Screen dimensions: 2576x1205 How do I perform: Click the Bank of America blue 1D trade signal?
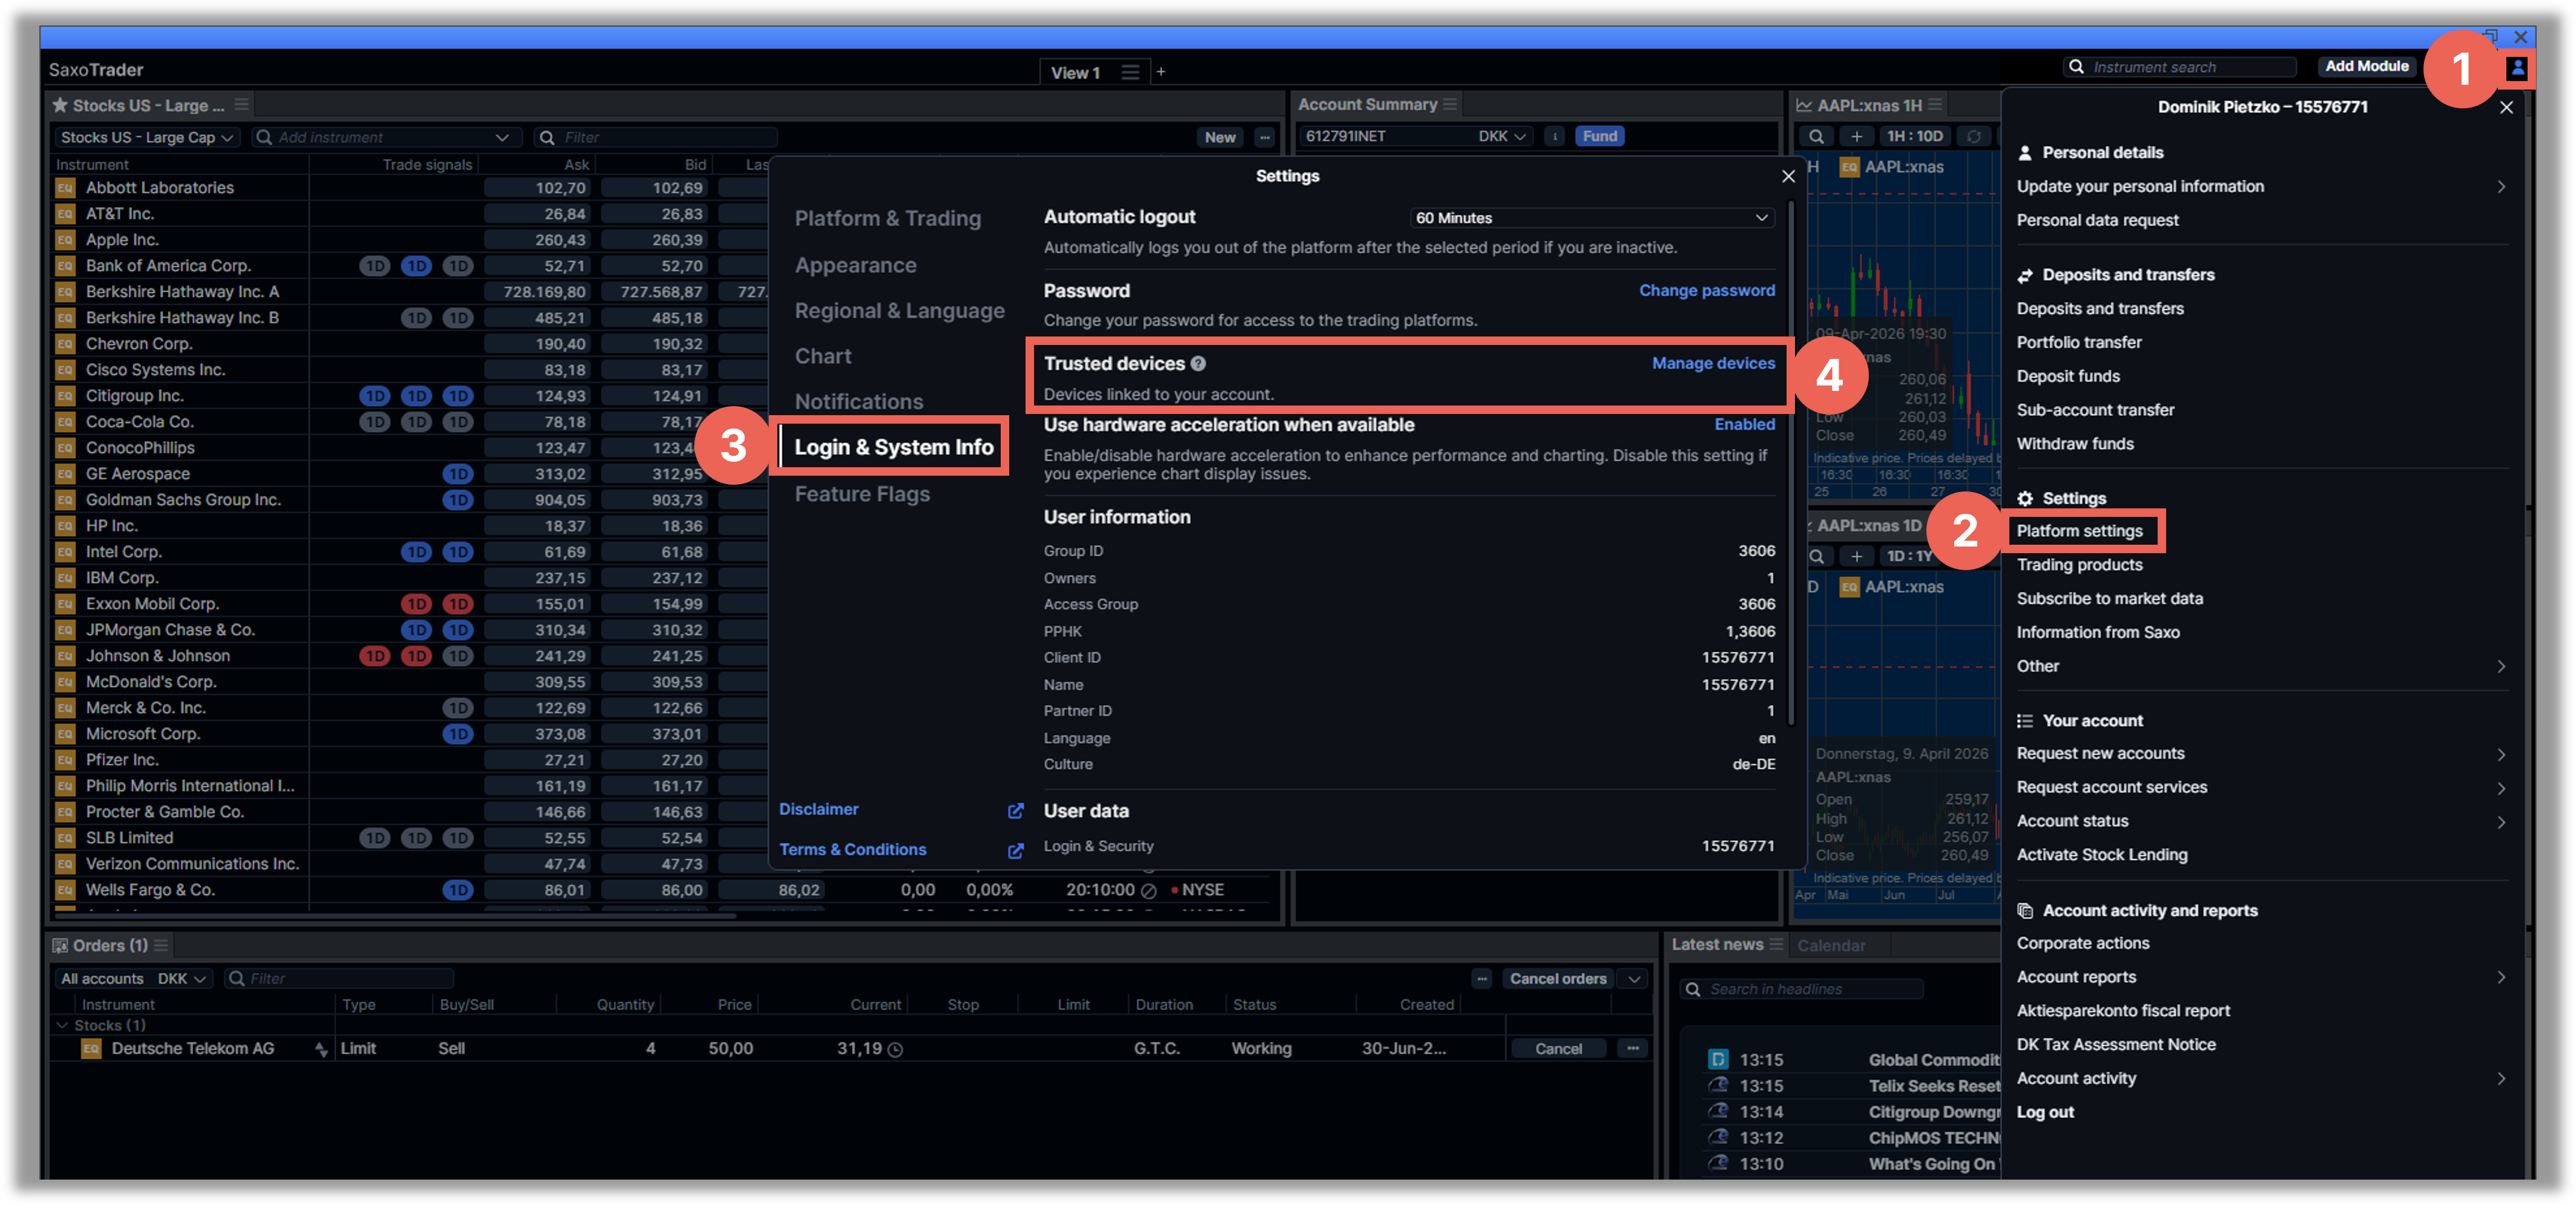tap(416, 266)
